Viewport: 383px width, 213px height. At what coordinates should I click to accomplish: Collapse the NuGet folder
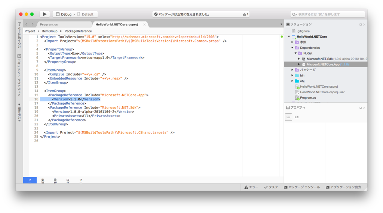click(x=295, y=53)
